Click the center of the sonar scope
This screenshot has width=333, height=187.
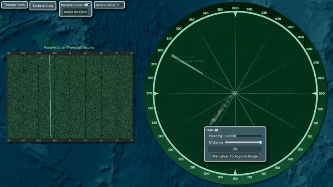(235, 93)
